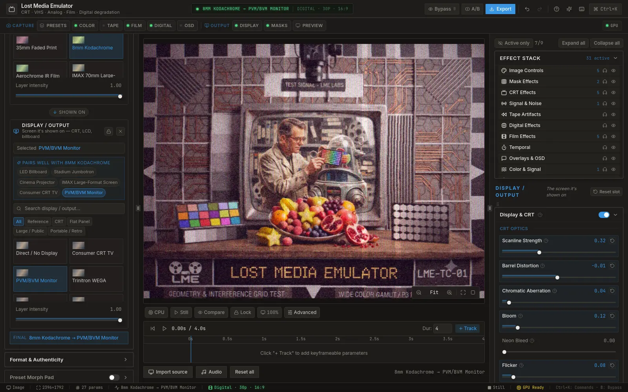Hide the Color & Signal group

tap(613, 169)
